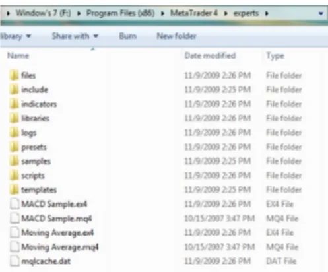
Task: Sort by the Type column header
Action: click(275, 56)
